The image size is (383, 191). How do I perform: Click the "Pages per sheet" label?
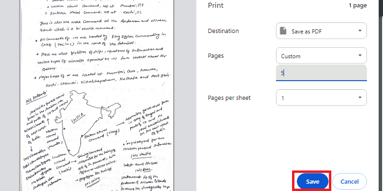pos(229,98)
